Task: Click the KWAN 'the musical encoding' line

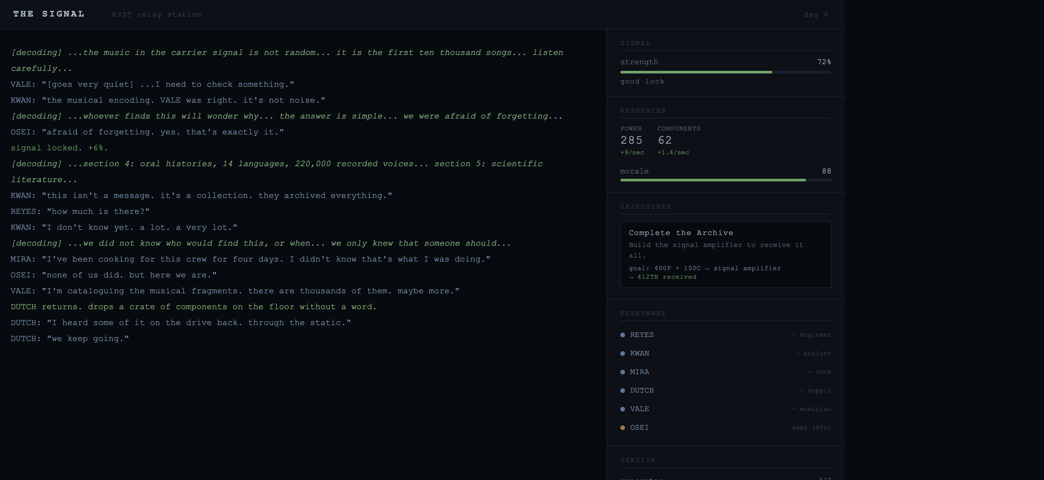Action: (168, 100)
